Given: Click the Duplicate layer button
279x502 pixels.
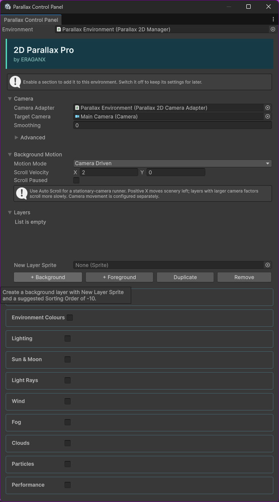Looking at the screenshot, I should pyautogui.click(x=185, y=277).
